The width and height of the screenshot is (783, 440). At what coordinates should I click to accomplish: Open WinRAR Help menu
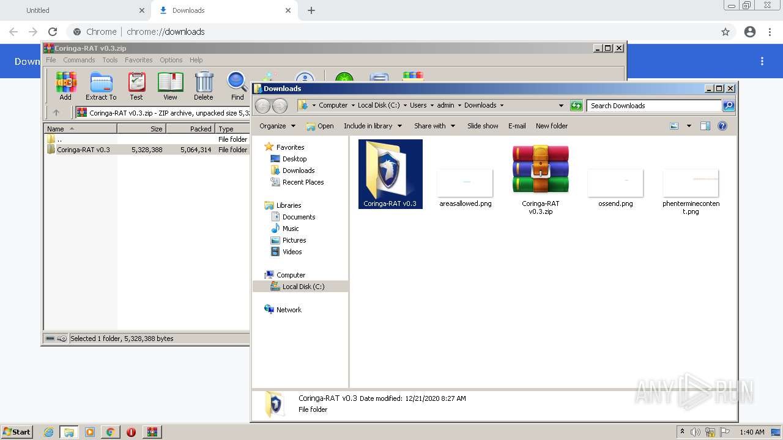[x=196, y=60]
